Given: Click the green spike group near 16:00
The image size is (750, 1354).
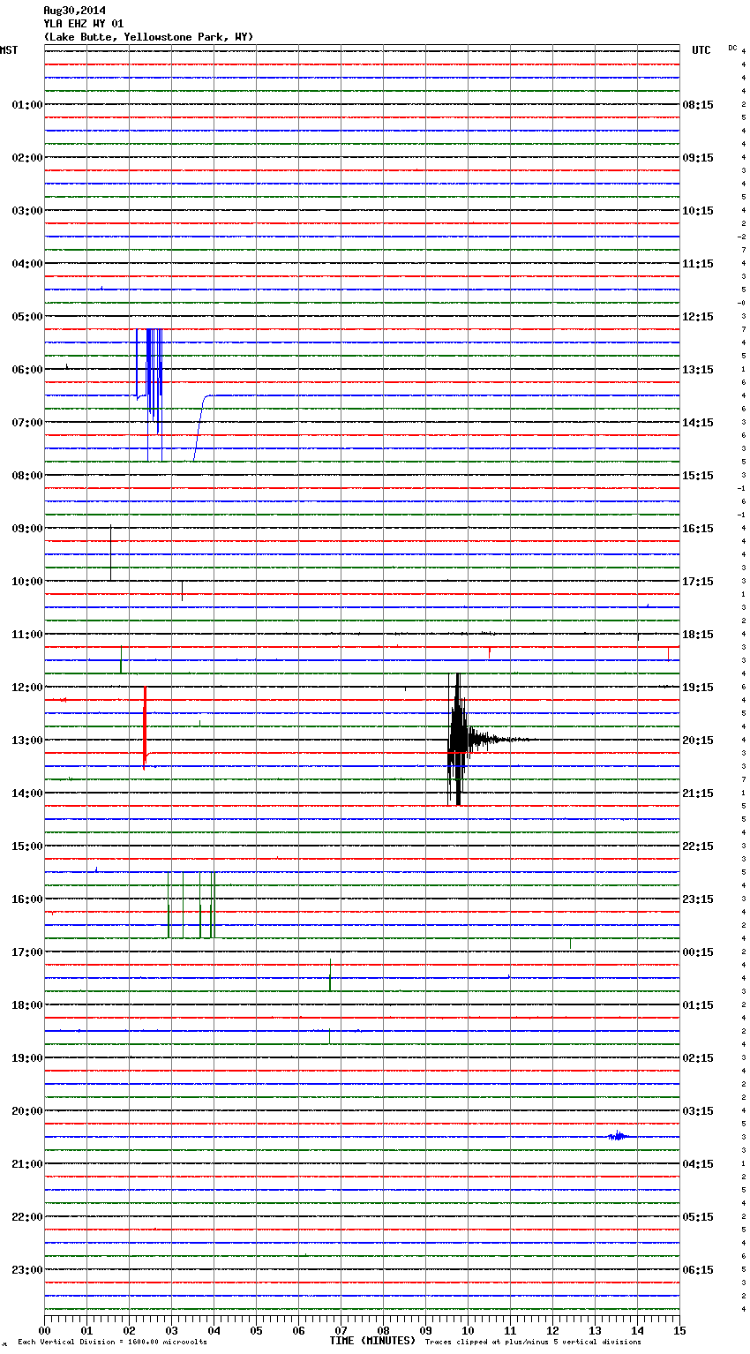Looking at the screenshot, I should [x=191, y=905].
